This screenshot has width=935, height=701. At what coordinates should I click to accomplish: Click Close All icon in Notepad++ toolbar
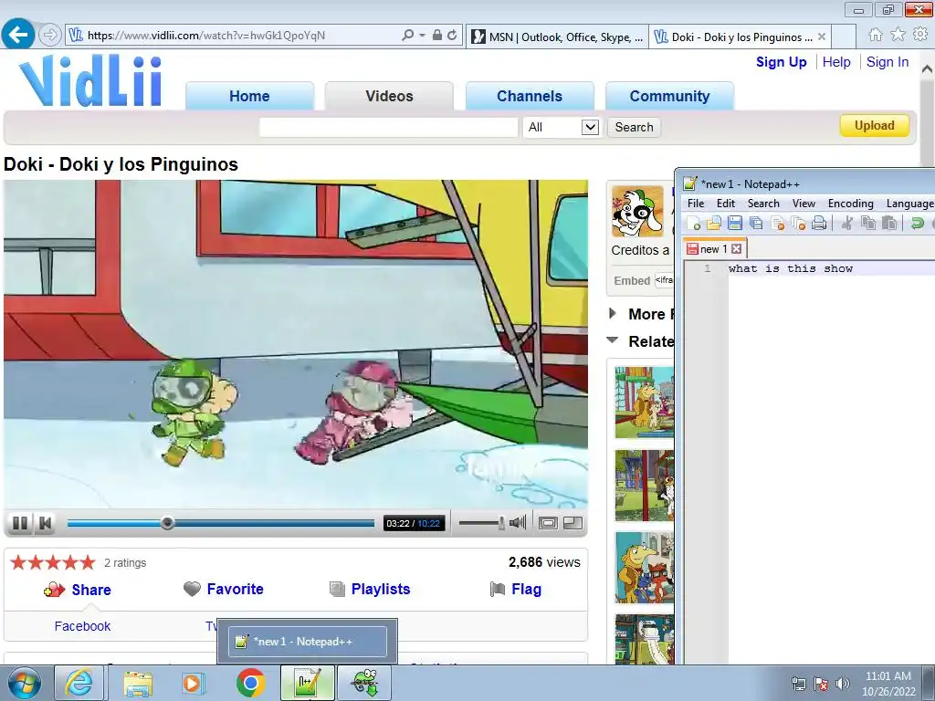pos(798,223)
